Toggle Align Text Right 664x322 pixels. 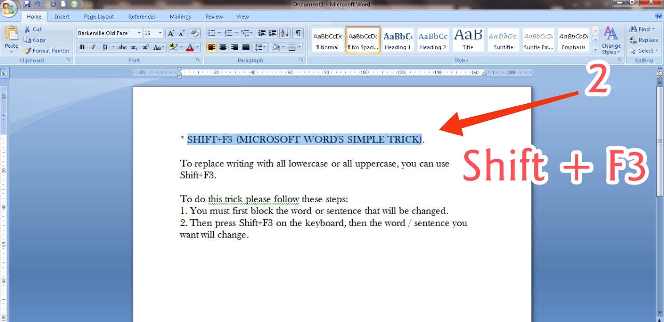(x=234, y=47)
